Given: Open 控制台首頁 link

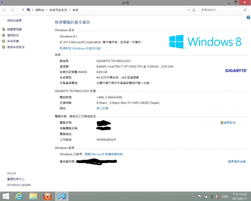Looking at the screenshot, I should 14,21.
